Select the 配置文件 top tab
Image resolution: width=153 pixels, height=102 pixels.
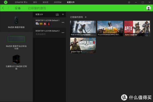coord(71,2)
